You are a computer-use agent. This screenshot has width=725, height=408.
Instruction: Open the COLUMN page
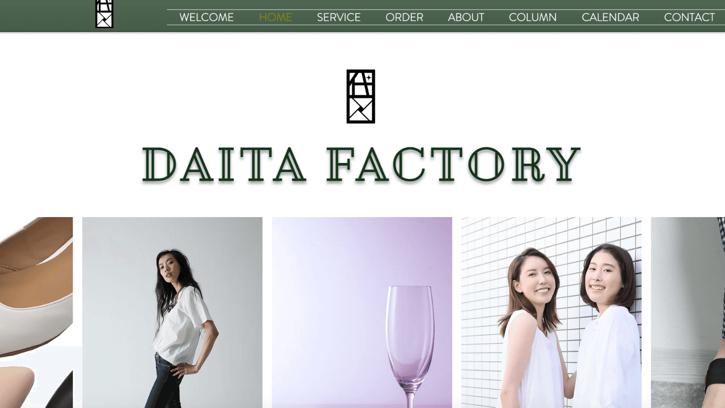tap(532, 17)
